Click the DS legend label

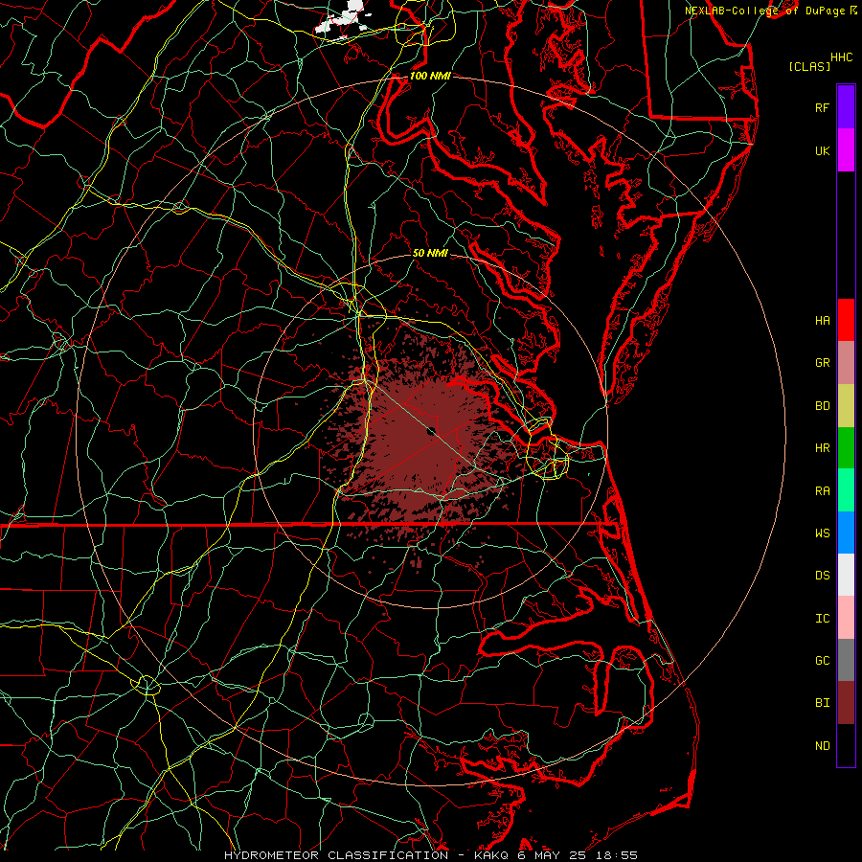(822, 576)
